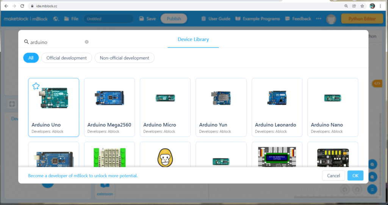Bookmark this page with the star icon
Screen dimensions: 388x205
[x=362, y=6]
